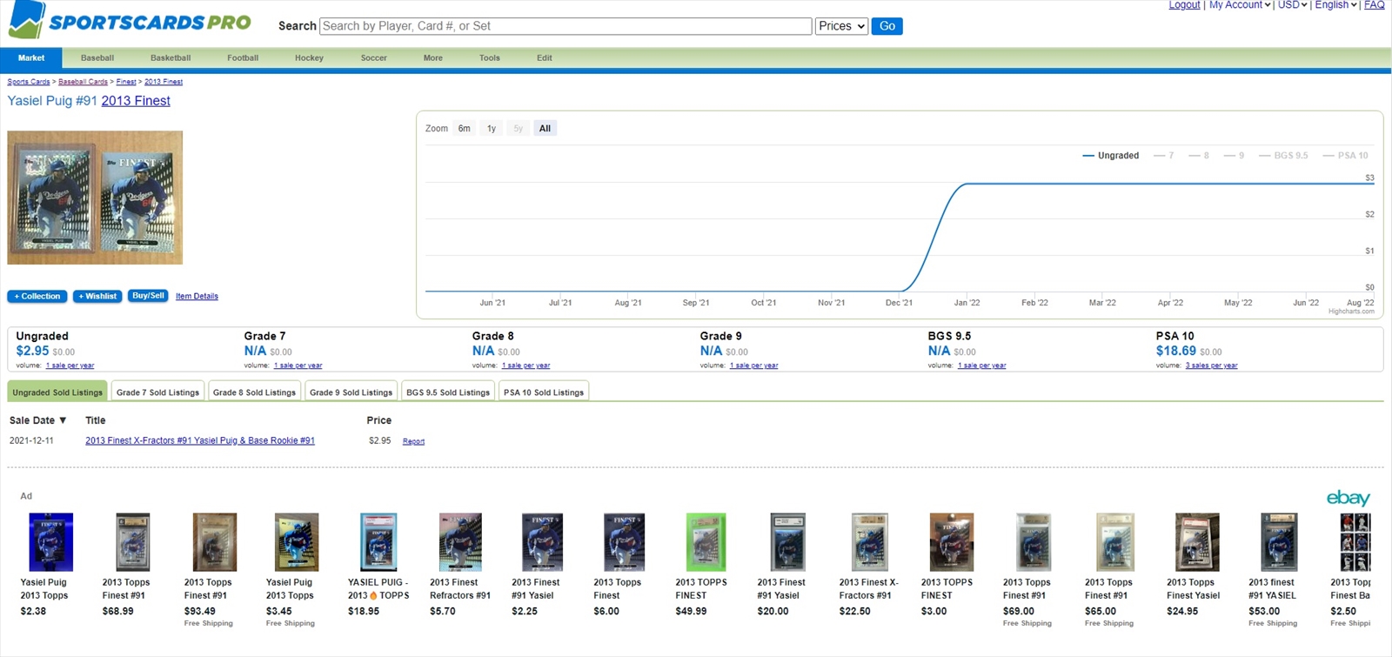This screenshot has width=1392, height=657.
Task: Open PSA 10 volume 3 sales per year link
Action: point(1211,365)
